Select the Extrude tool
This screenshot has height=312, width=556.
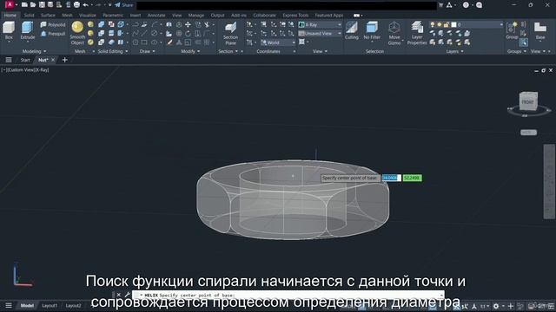pos(27,30)
